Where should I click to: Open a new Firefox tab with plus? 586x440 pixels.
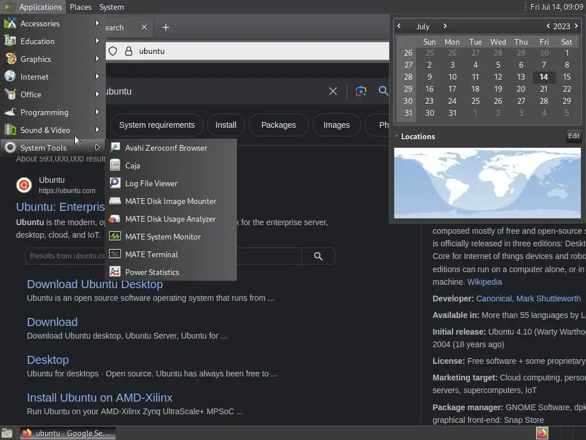pos(165,27)
